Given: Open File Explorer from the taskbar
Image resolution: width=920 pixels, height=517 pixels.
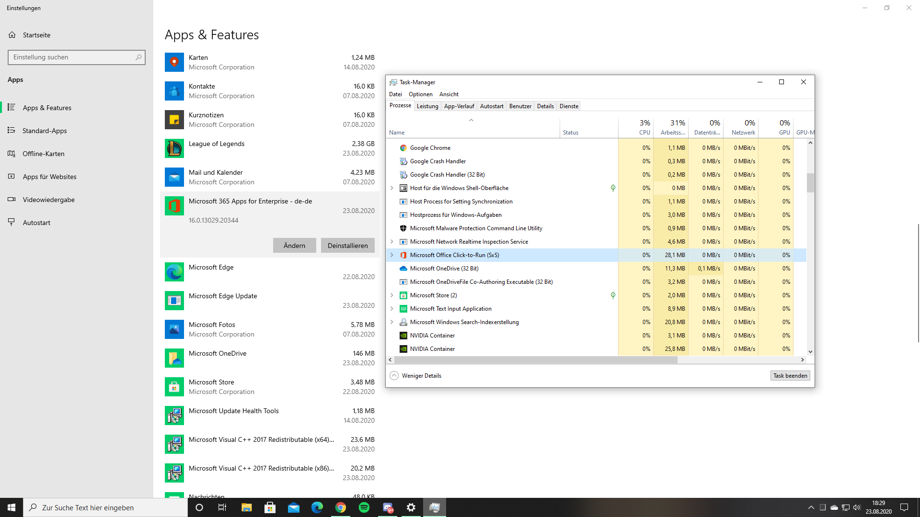Looking at the screenshot, I should (x=246, y=507).
